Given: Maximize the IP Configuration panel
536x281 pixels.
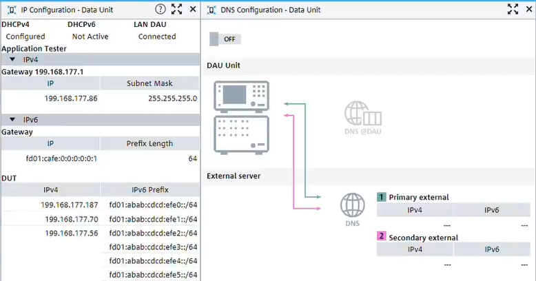Looking at the screenshot, I should 177,9.
